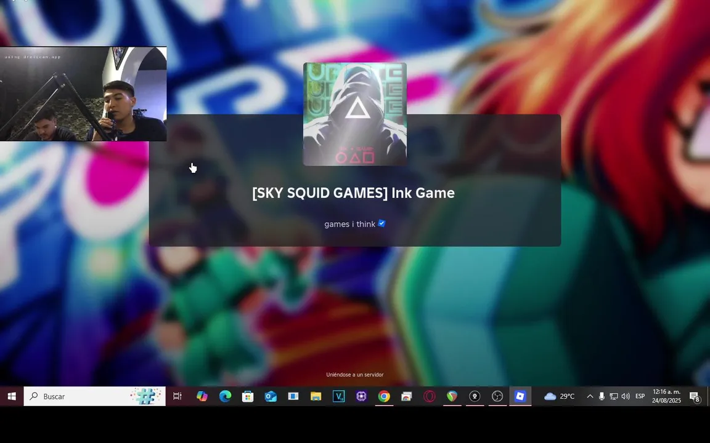Expand the hidden system tray icons
The width and height of the screenshot is (710, 443).
click(590, 396)
